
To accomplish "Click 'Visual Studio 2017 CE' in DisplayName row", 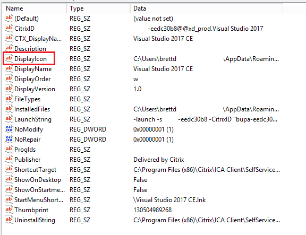I will 163,69.
